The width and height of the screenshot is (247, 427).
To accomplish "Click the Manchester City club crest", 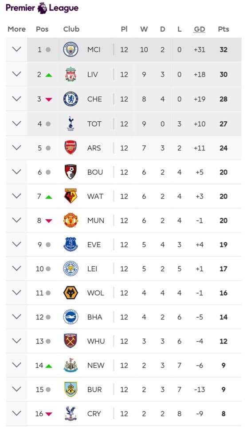I will [71, 49].
